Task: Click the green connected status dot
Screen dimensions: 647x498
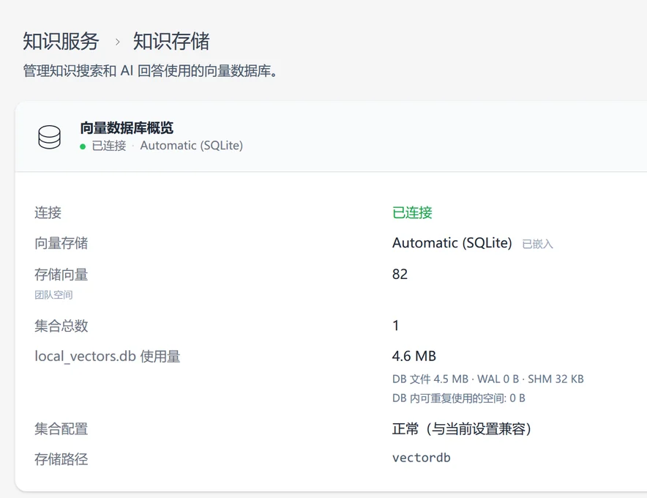Action: coord(83,146)
